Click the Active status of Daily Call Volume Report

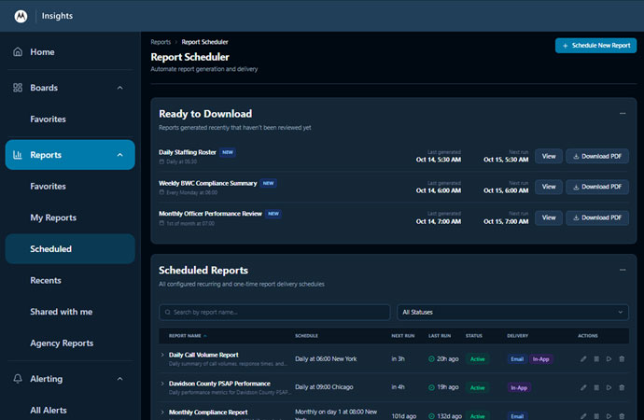tap(477, 359)
